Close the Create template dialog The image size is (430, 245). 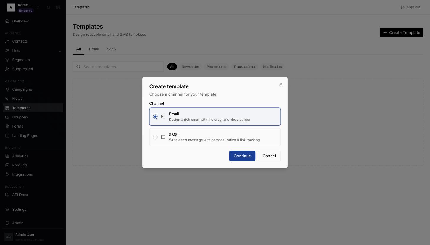pos(281,84)
